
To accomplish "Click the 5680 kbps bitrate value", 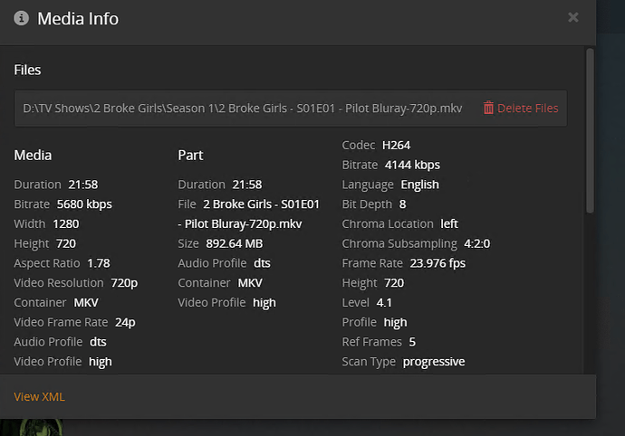I will click(84, 204).
